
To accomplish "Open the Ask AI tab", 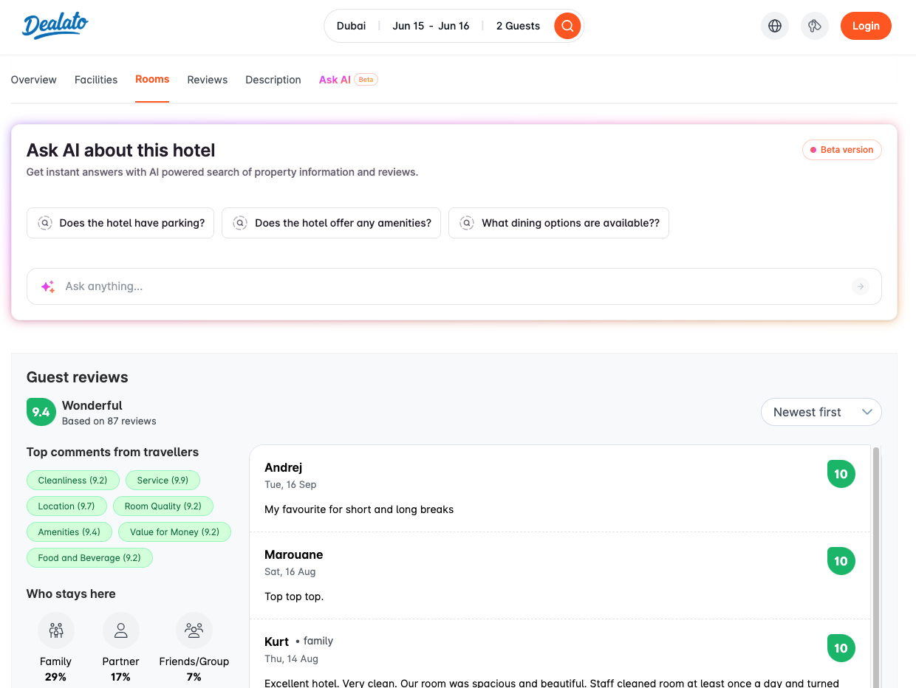I will tap(335, 80).
